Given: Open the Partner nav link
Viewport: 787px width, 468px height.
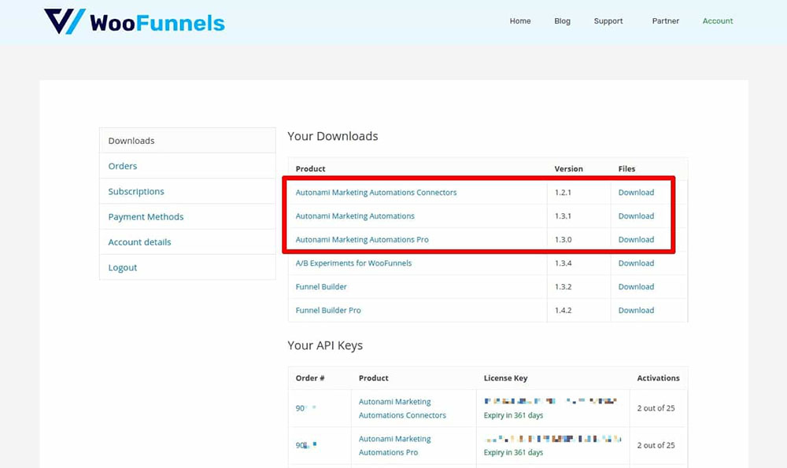Looking at the screenshot, I should [666, 21].
